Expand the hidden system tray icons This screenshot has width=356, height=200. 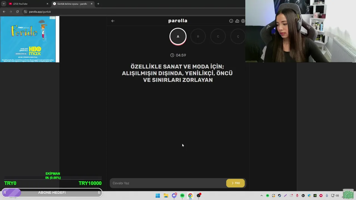(x=261, y=196)
